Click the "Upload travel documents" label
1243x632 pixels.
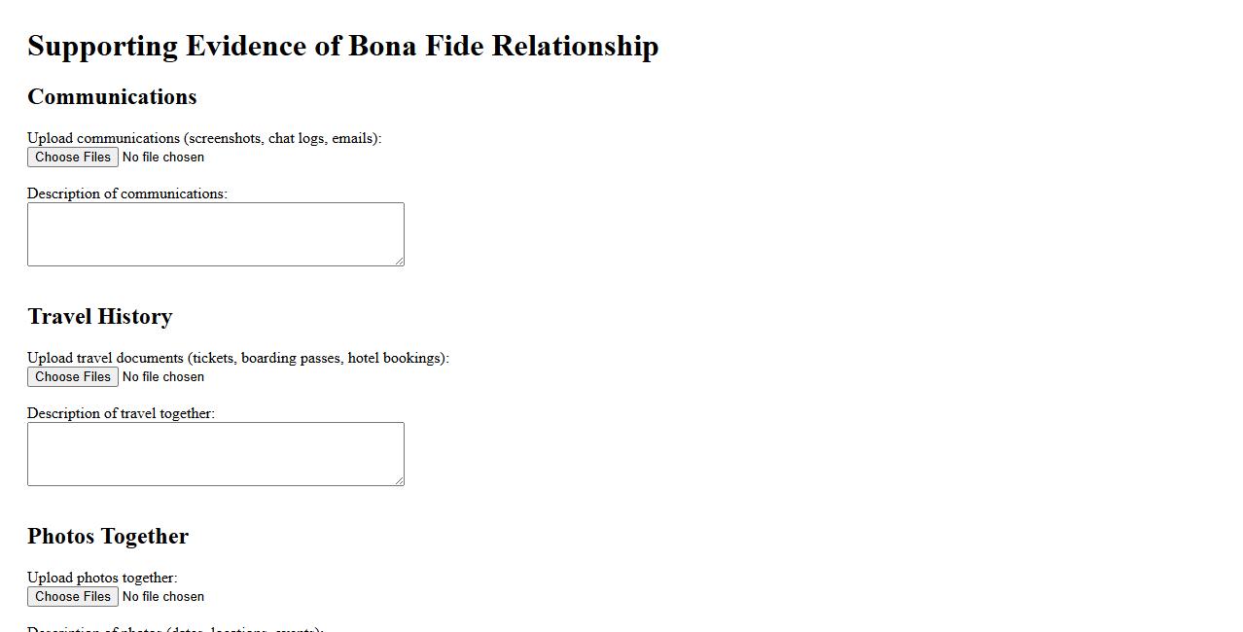(x=237, y=358)
